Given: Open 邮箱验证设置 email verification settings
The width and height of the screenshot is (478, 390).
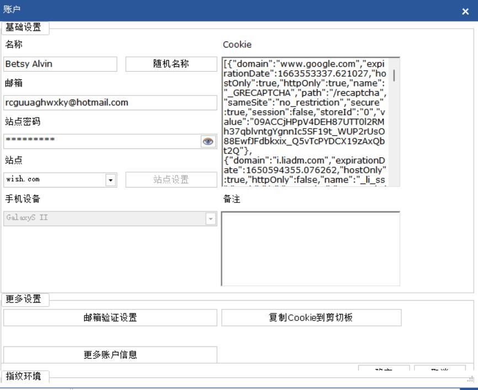Looking at the screenshot, I should click(x=110, y=318).
